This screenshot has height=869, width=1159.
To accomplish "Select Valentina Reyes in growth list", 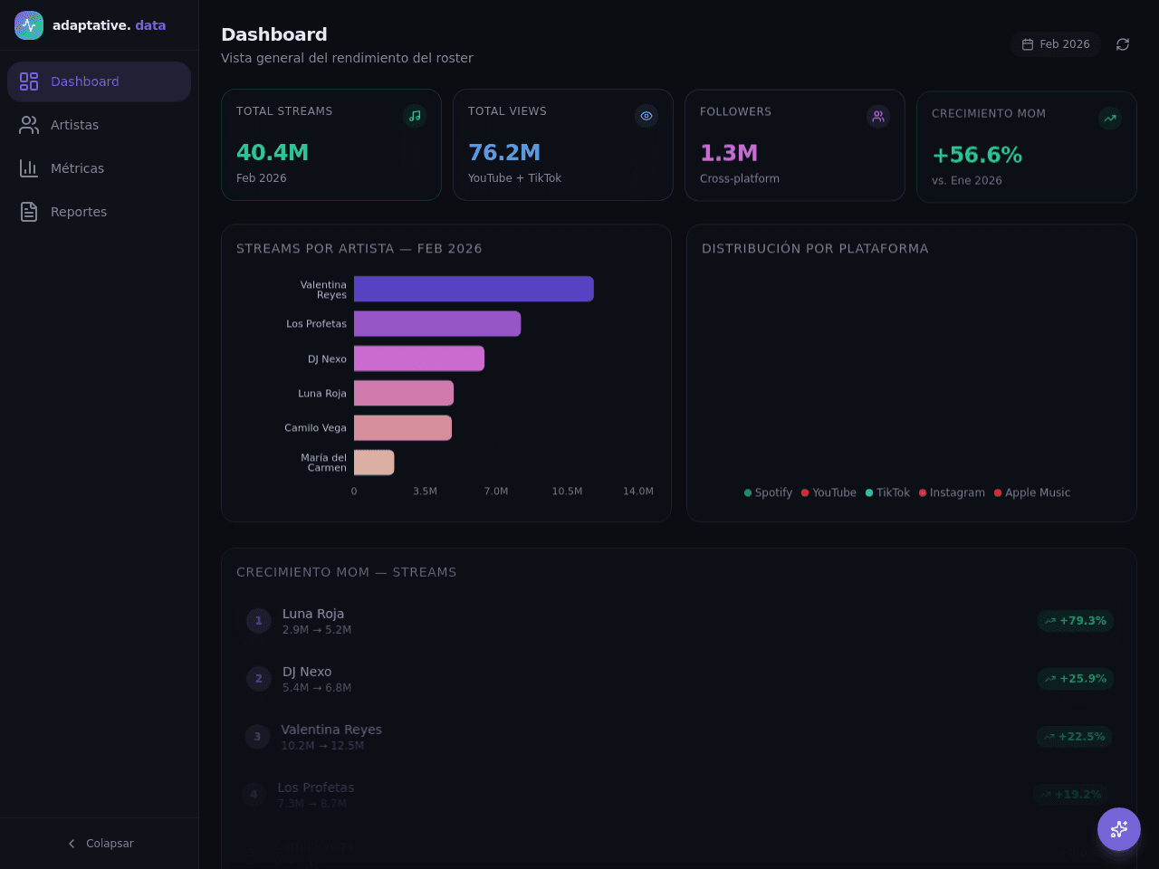I will [679, 737].
